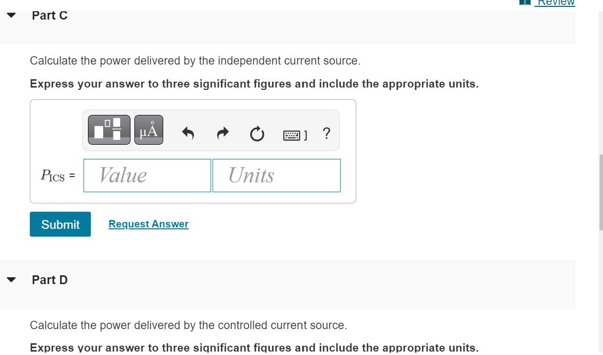Open Request Answer for Part C

(x=148, y=224)
